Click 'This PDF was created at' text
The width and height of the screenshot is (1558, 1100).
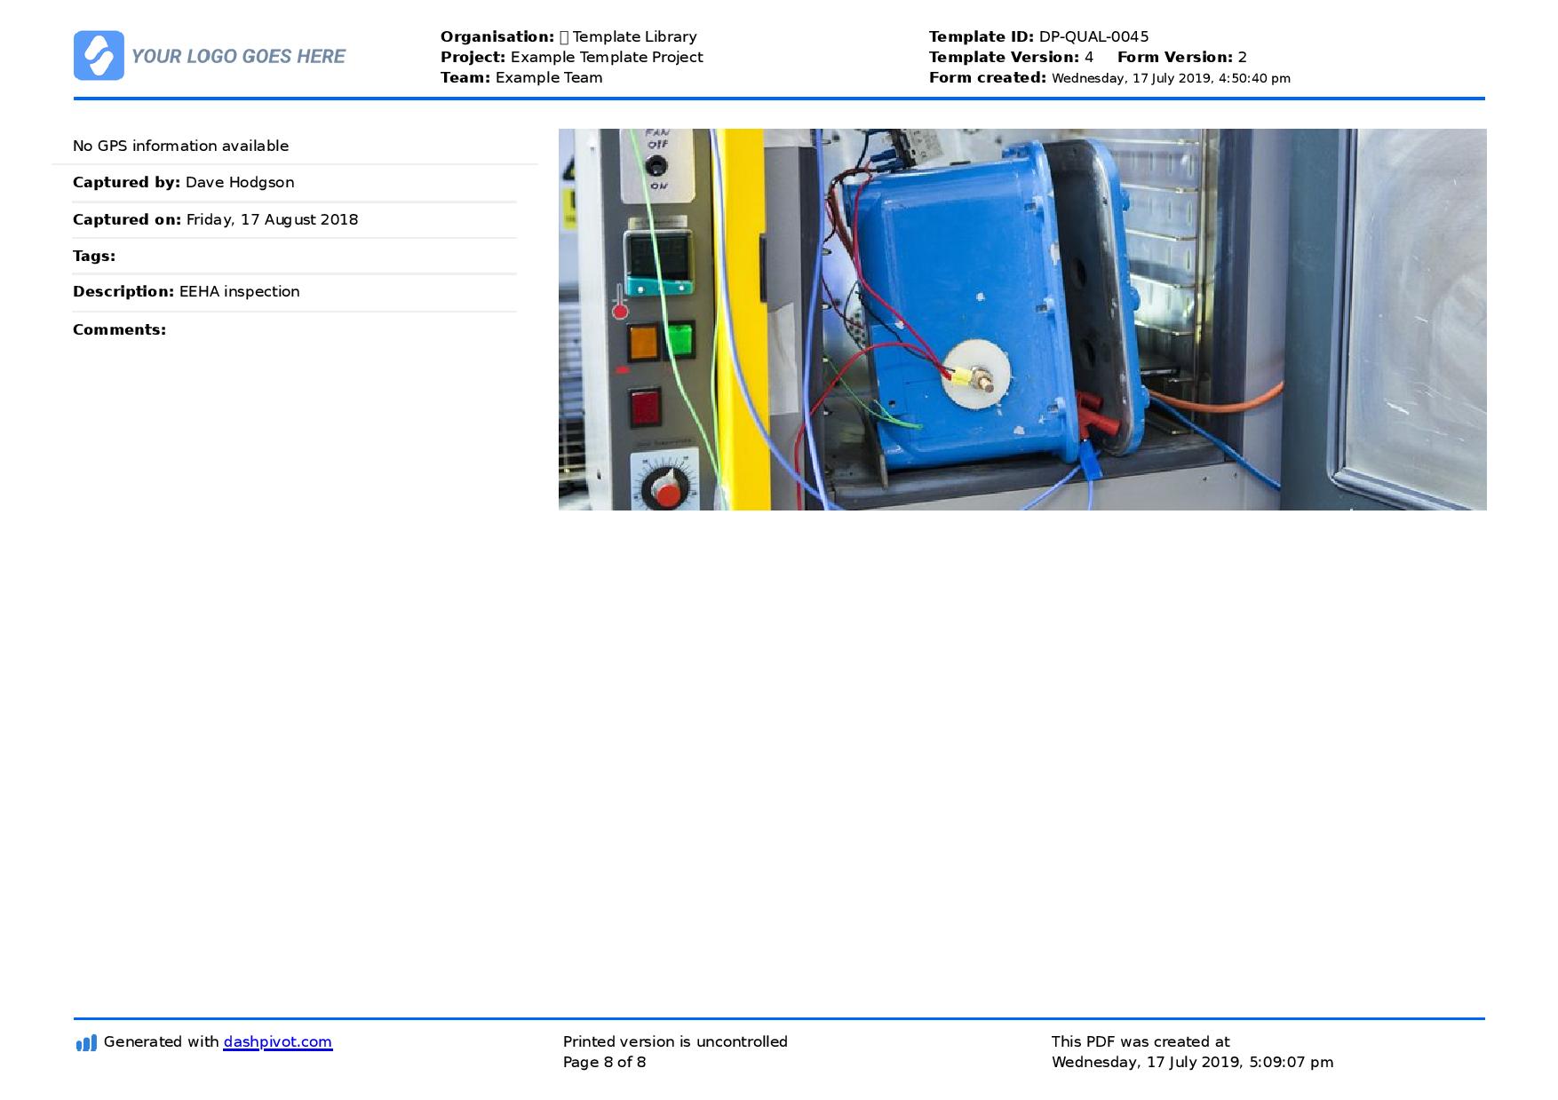(1141, 1041)
